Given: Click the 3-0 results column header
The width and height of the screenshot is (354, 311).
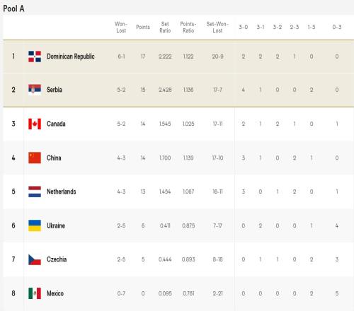Looking at the screenshot, I should [243, 27].
